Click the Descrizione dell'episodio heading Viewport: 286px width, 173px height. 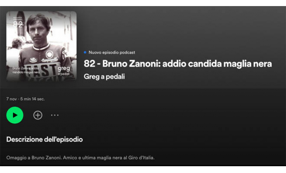click(x=44, y=139)
